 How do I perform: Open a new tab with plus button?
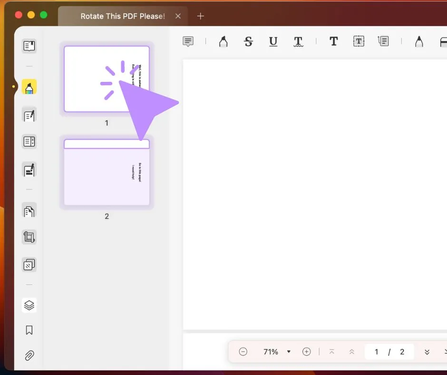pyautogui.click(x=200, y=16)
